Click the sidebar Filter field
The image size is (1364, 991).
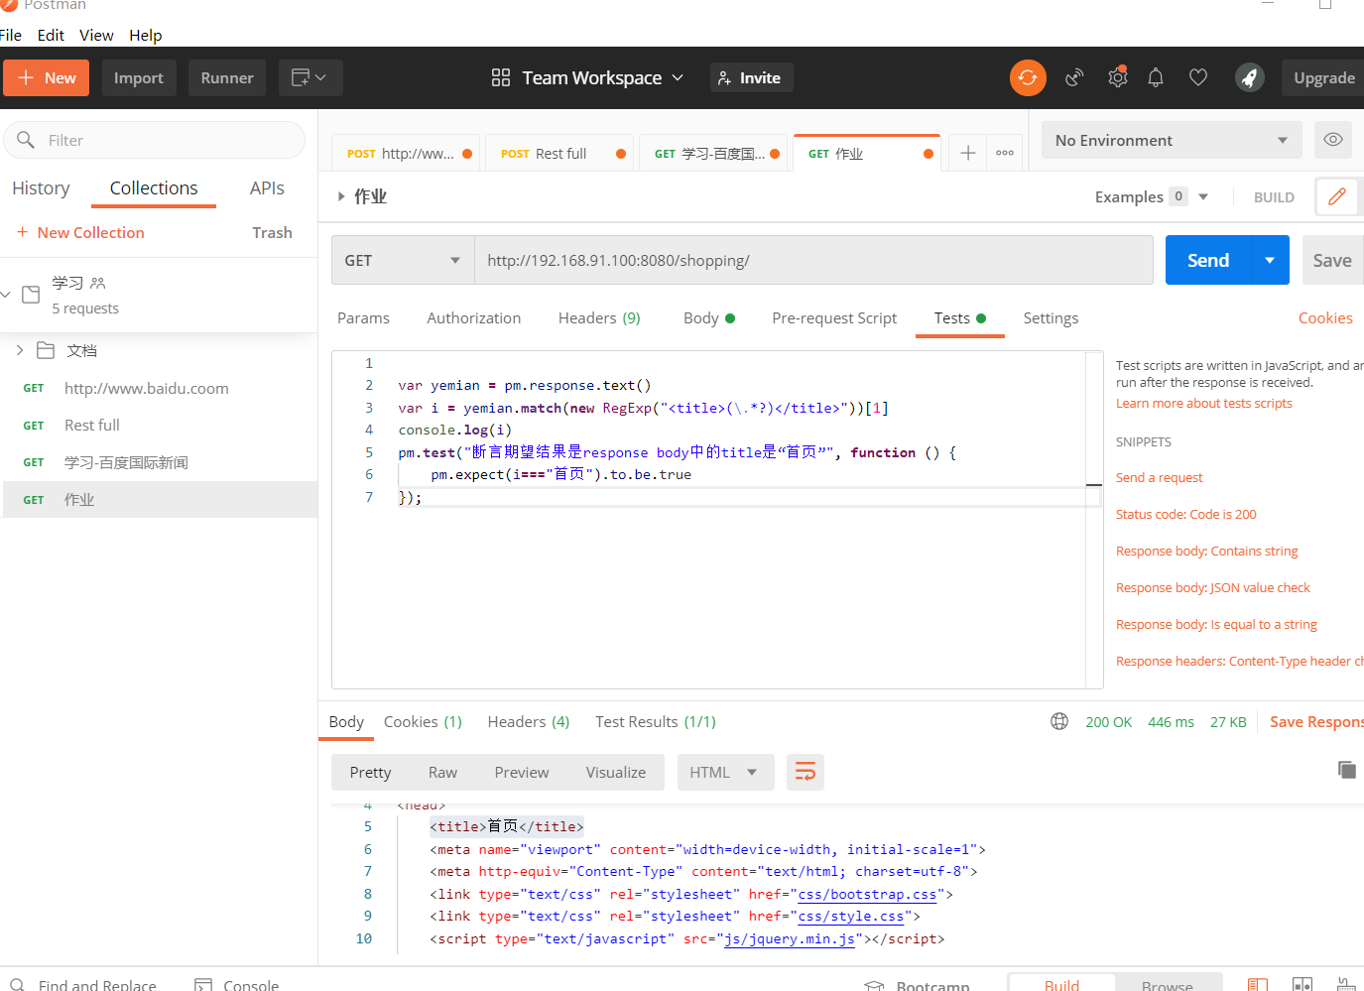click(x=154, y=140)
